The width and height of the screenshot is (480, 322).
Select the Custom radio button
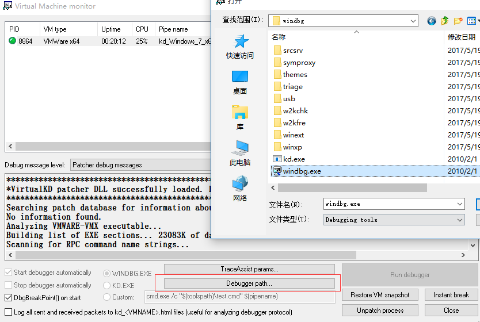point(106,297)
